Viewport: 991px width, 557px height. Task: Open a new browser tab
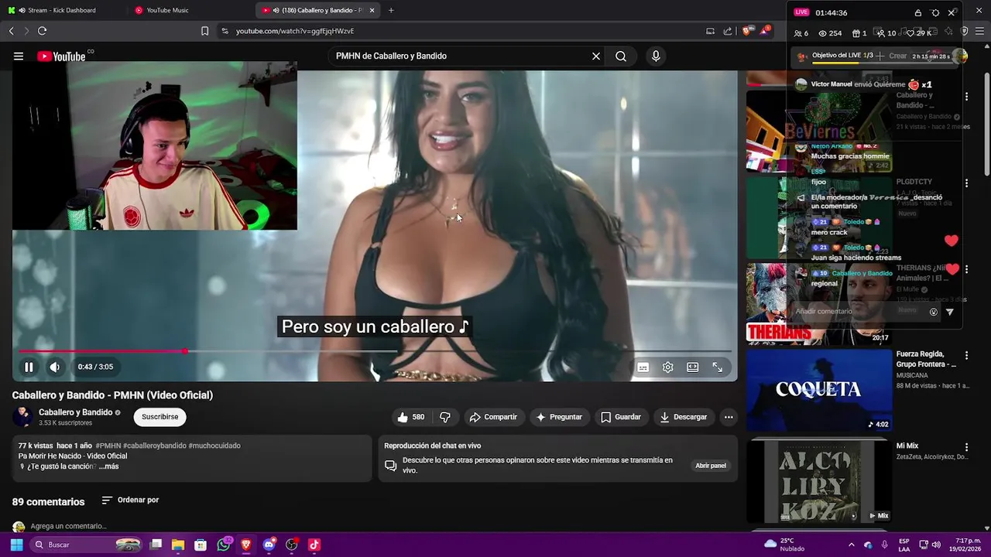point(391,10)
